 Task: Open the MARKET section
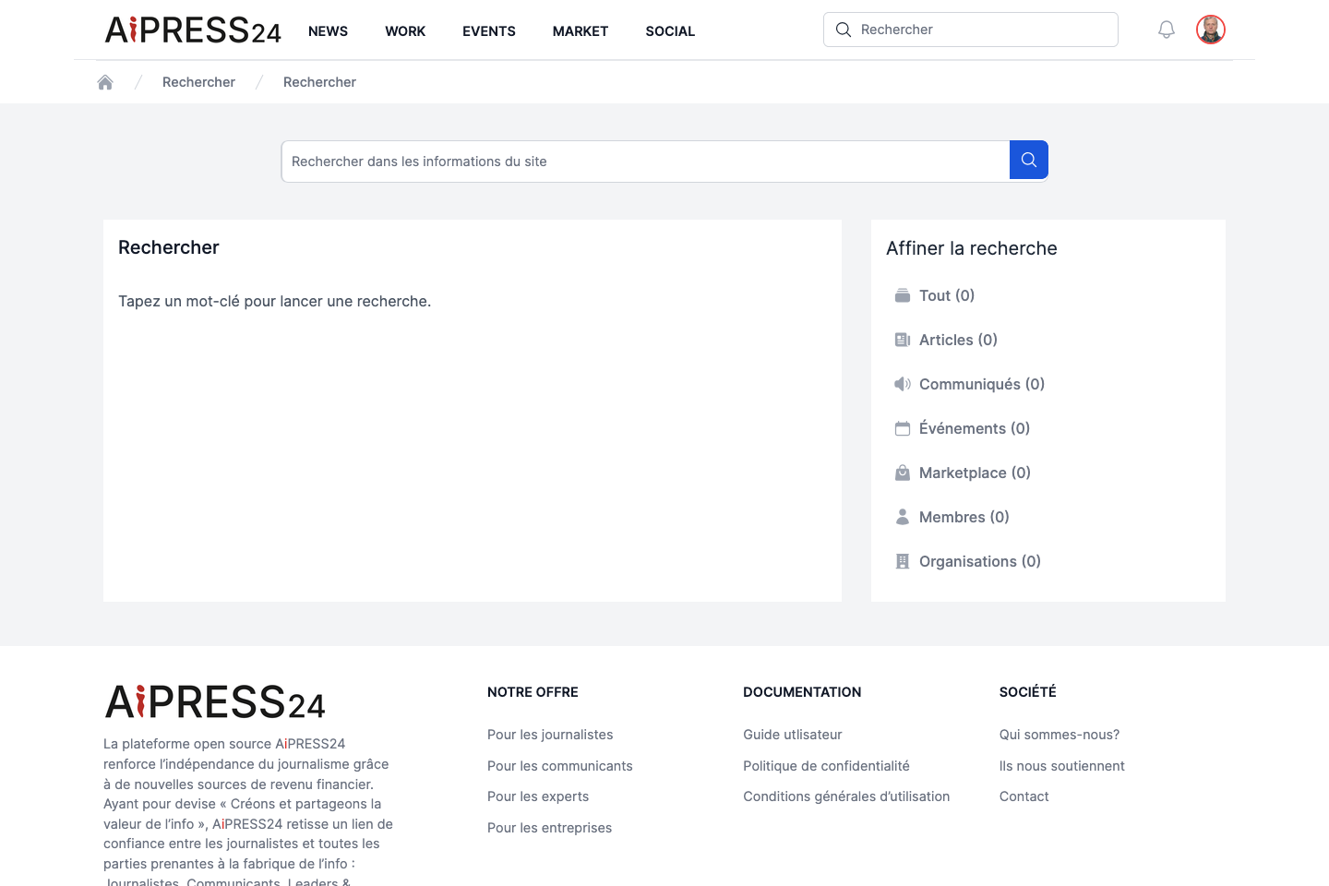pyautogui.click(x=581, y=31)
